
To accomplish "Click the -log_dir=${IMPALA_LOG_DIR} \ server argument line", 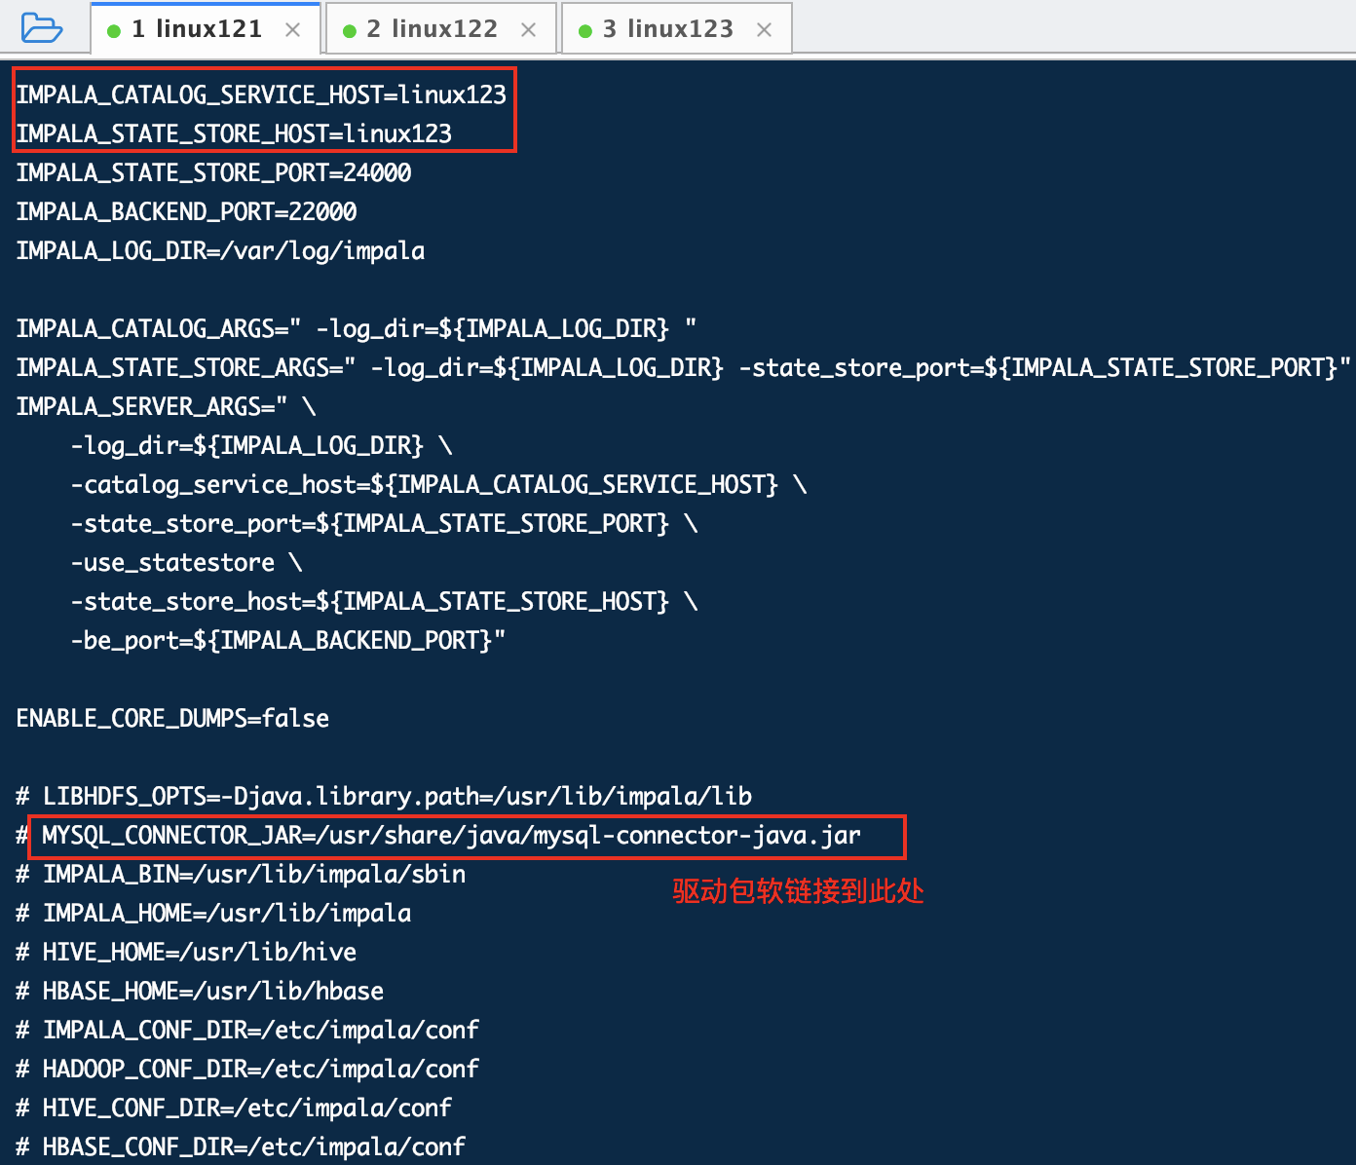I will [261, 445].
